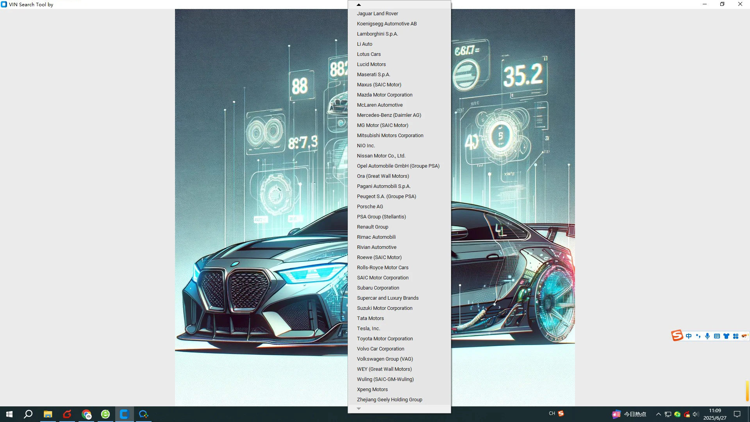Pick McLaren Automotive
Image resolution: width=750 pixels, height=422 pixels.
pyautogui.click(x=399, y=105)
